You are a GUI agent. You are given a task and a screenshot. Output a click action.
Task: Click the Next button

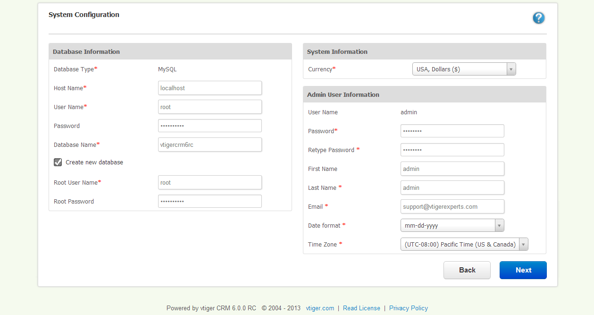tap(523, 270)
